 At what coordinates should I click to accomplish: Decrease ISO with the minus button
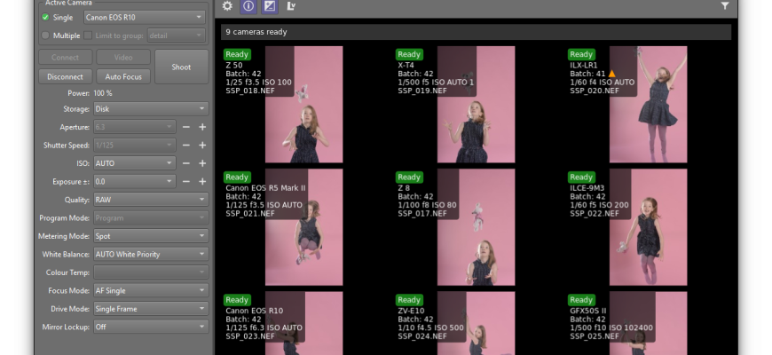tap(186, 163)
